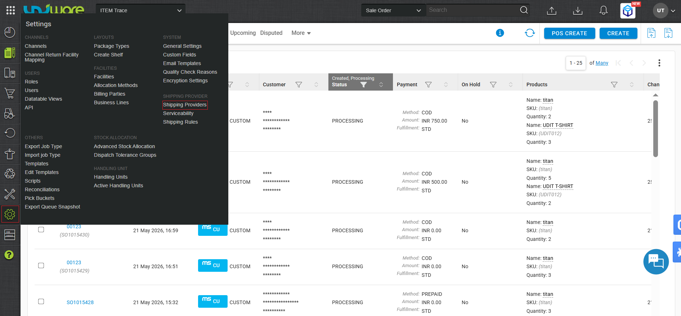Click the blue CREATE button
Screen dimensions: 681x316
[x=618, y=33]
